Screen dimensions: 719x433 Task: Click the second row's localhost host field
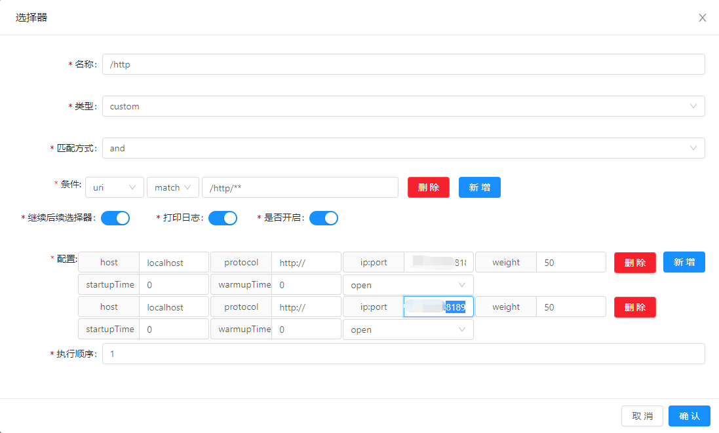[x=174, y=307]
